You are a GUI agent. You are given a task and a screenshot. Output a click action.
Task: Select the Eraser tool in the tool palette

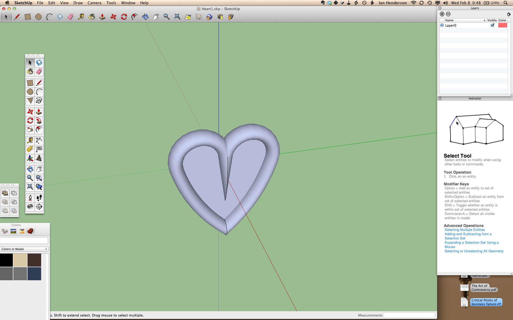coord(39,71)
